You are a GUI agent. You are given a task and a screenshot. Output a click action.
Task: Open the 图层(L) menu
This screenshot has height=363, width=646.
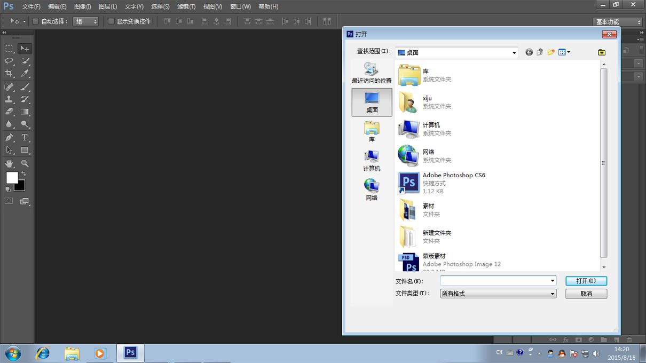(x=108, y=6)
